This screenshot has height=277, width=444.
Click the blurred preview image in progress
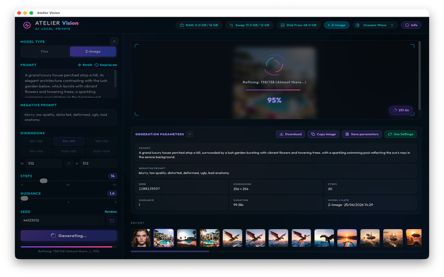click(x=275, y=82)
